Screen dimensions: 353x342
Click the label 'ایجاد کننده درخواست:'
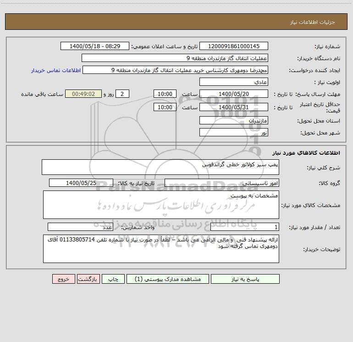click(x=314, y=70)
